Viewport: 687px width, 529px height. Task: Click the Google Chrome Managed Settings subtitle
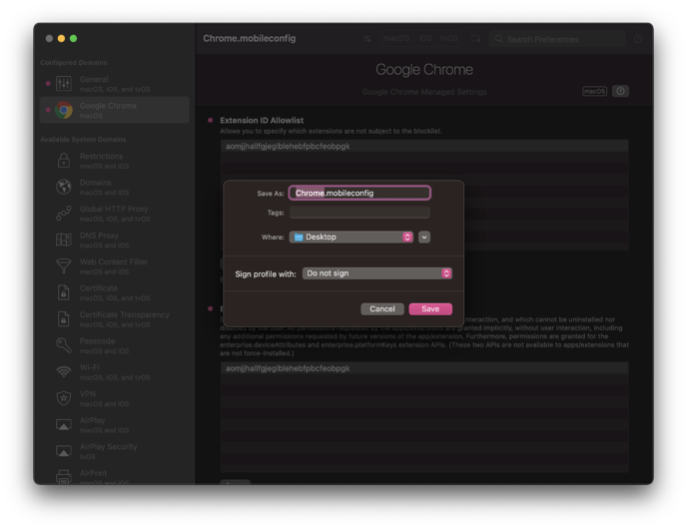coord(424,92)
